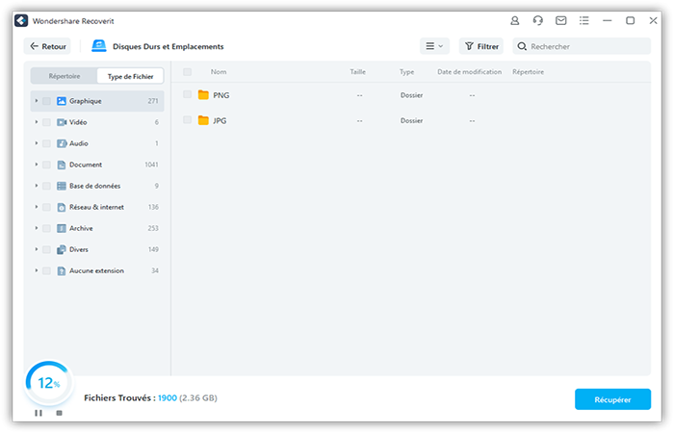Select the Réseau & internet label
The height and width of the screenshot is (433, 674).
point(96,207)
